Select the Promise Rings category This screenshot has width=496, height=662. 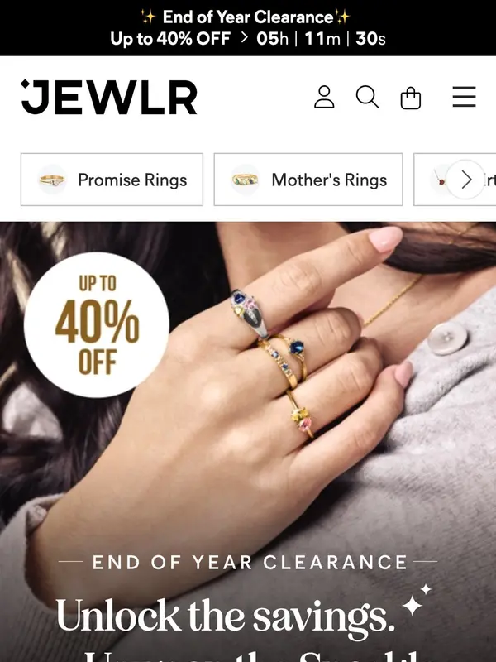(x=112, y=180)
